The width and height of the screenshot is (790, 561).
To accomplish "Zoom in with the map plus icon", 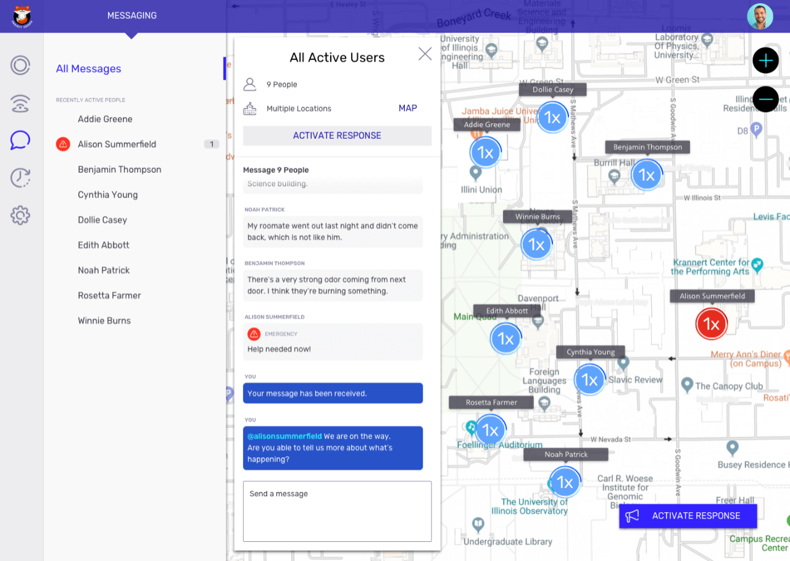I will pos(765,60).
